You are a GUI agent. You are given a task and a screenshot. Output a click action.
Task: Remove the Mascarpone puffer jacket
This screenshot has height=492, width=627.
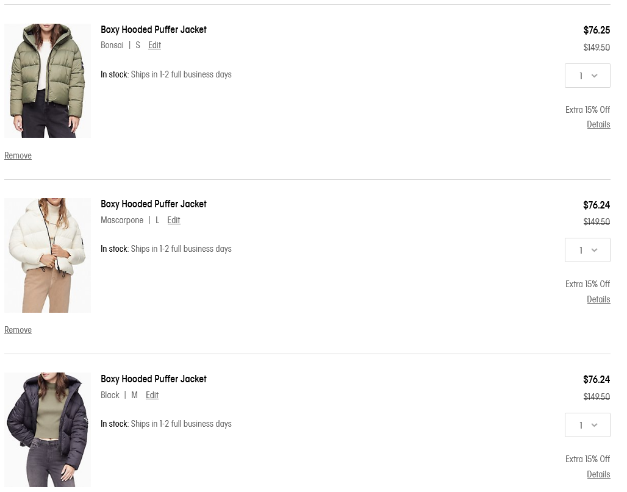coord(18,330)
